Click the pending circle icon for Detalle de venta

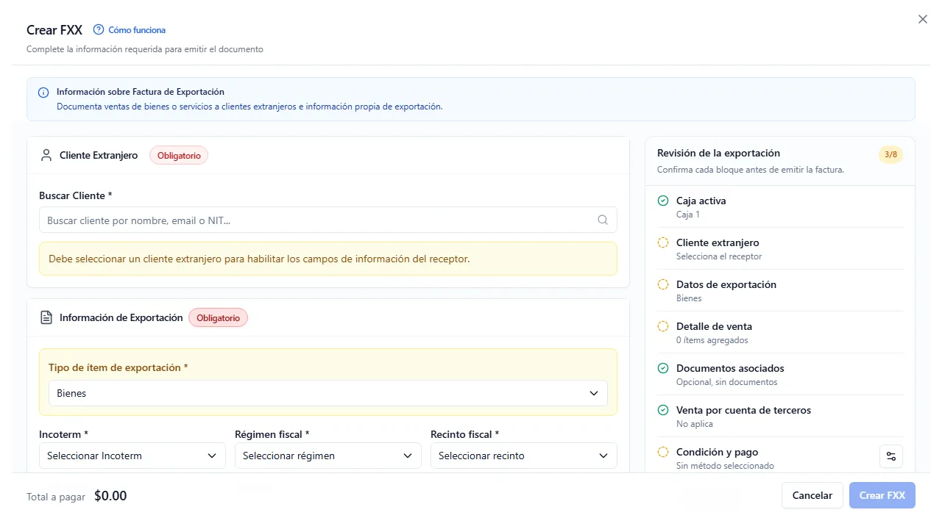663,326
